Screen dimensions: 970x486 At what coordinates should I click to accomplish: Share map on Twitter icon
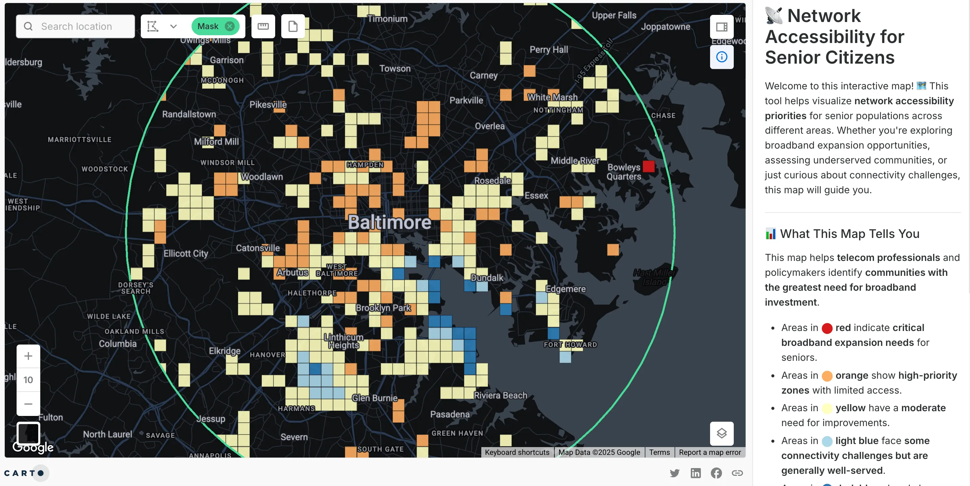(675, 473)
